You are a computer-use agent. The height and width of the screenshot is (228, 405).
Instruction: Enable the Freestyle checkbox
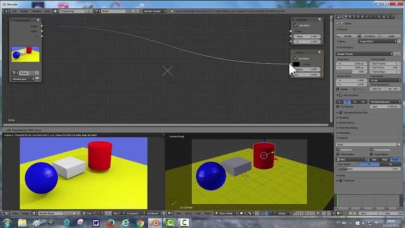[x=340, y=180]
